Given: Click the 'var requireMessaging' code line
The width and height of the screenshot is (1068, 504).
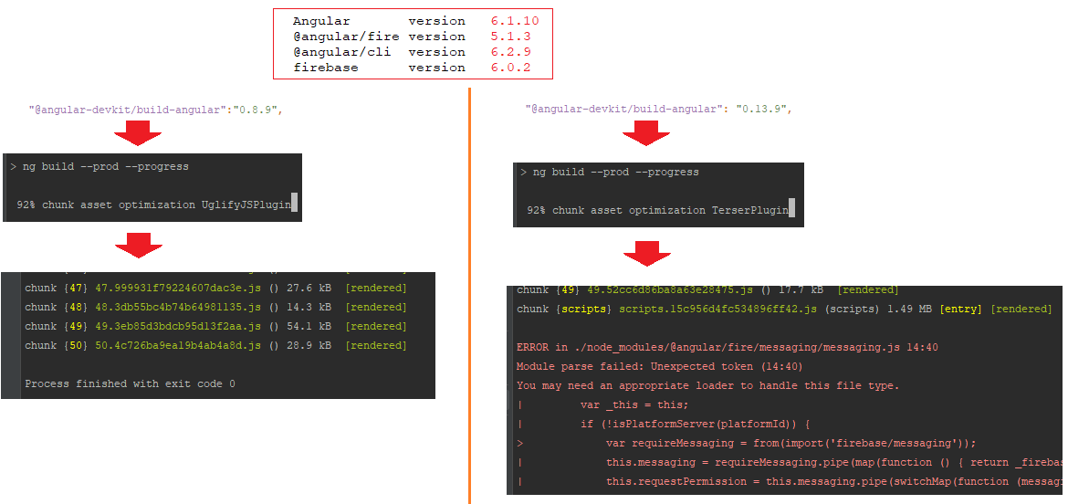Looking at the screenshot, I should coord(791,444).
